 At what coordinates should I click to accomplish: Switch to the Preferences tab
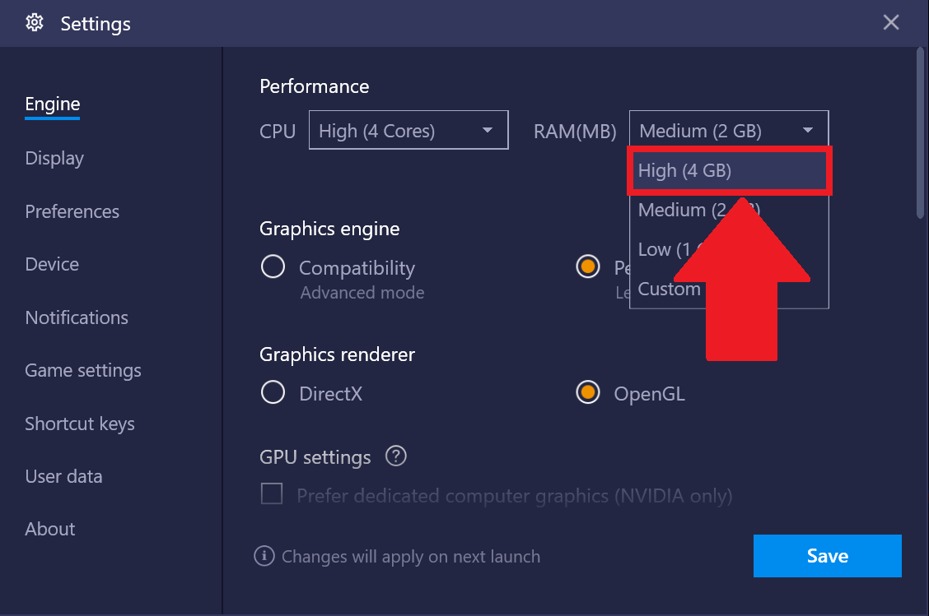[x=72, y=211]
